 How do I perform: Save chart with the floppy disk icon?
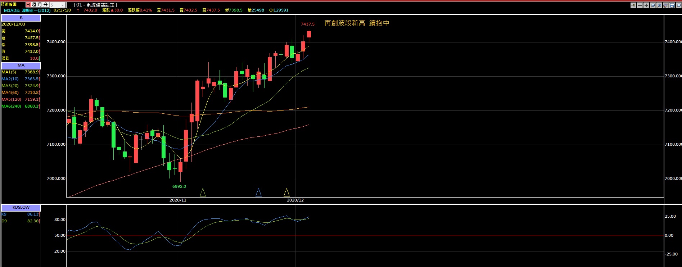pos(672,5)
